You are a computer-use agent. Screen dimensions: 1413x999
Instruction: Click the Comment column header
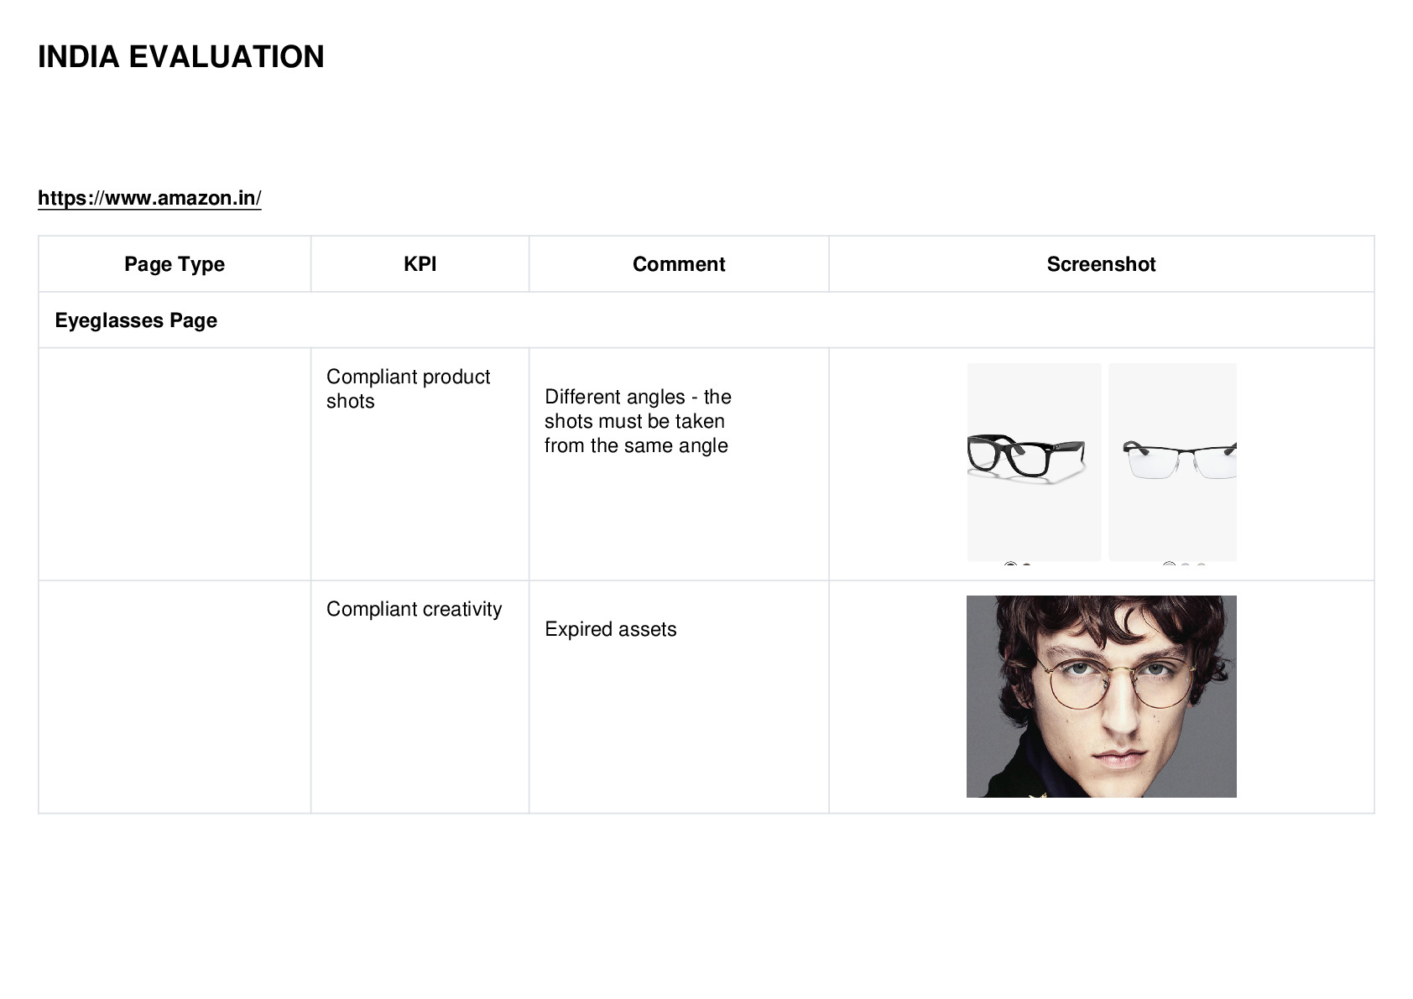[679, 264]
